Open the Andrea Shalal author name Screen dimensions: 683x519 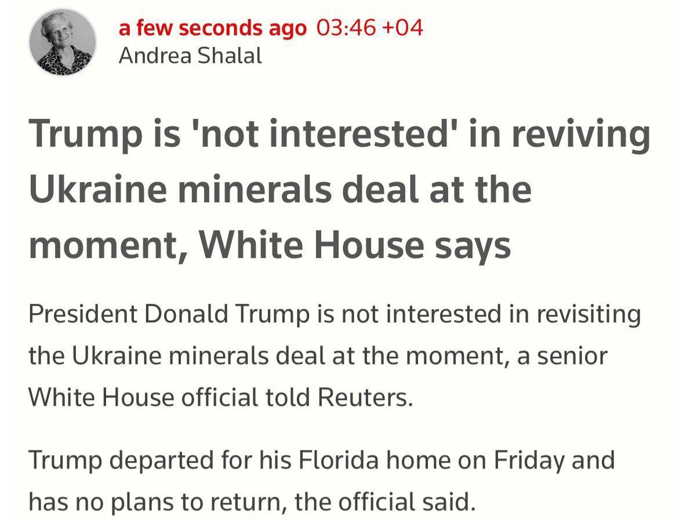(190, 56)
